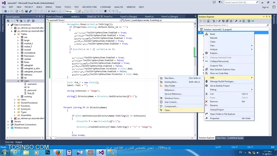
Task: Switch to the CodeMaid Spade tab
Action: [x=235, y=138]
